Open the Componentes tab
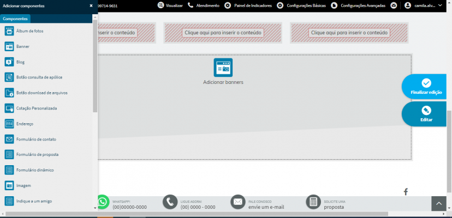This screenshot has height=218, width=452. tap(15, 19)
